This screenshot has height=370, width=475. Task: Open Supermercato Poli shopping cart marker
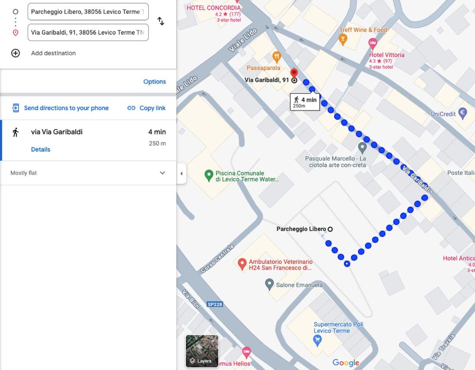[317, 341]
